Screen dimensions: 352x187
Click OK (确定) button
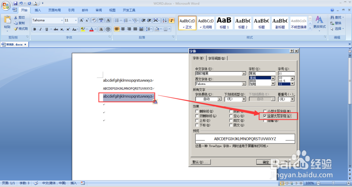(x=266, y=162)
